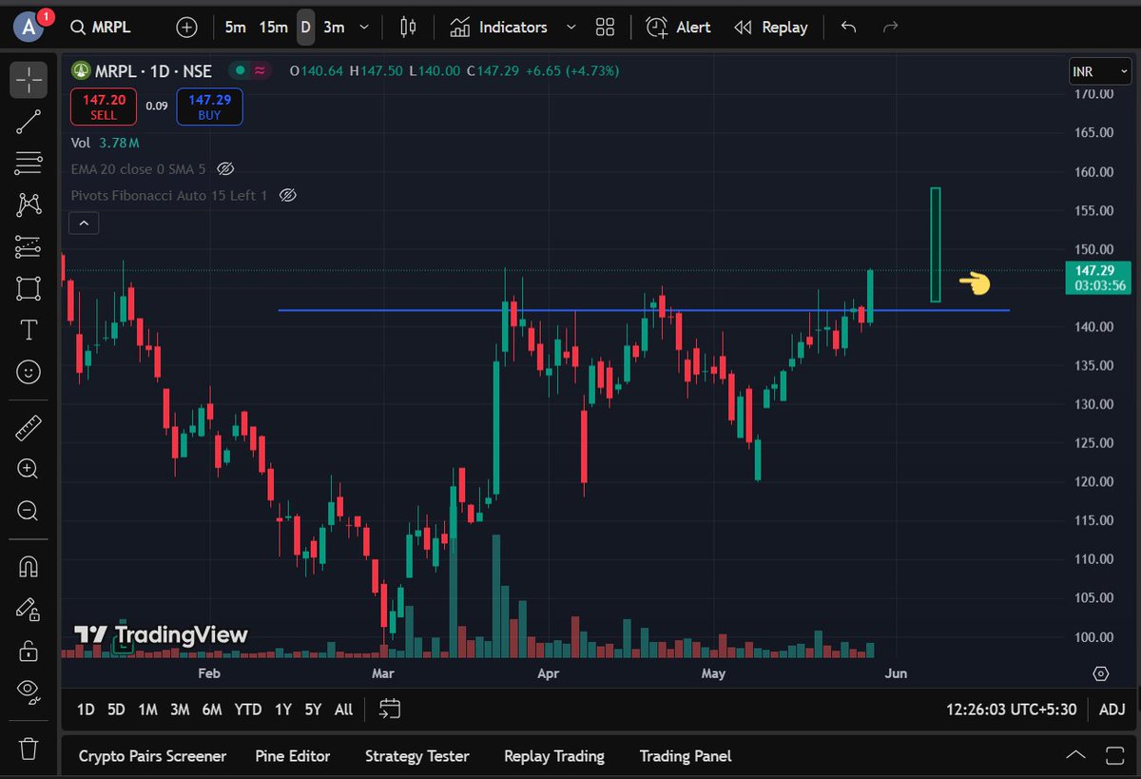Select the crosshair cursor tool
The height and width of the screenshot is (779, 1141).
(29, 80)
